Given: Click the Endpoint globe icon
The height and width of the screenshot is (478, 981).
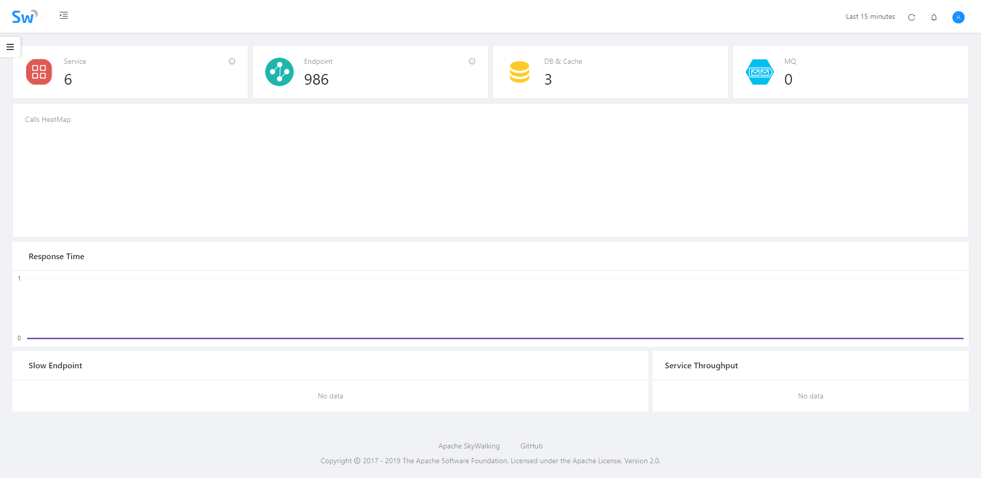Looking at the screenshot, I should coord(279,71).
